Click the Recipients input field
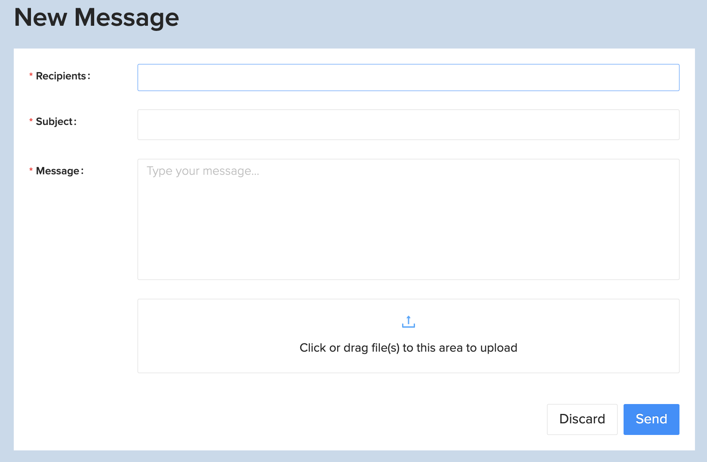The height and width of the screenshot is (462, 707). coord(408,78)
